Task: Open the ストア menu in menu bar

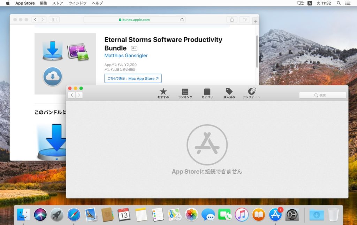Action: [x=58, y=3]
